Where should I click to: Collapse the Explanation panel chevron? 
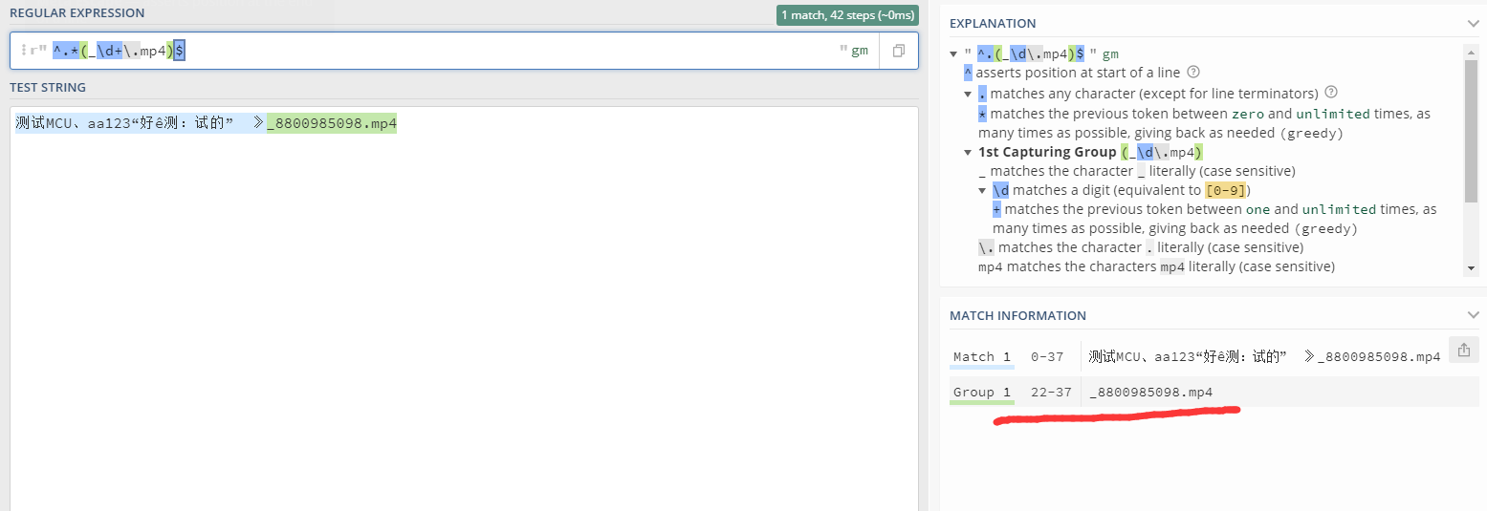click(1472, 23)
